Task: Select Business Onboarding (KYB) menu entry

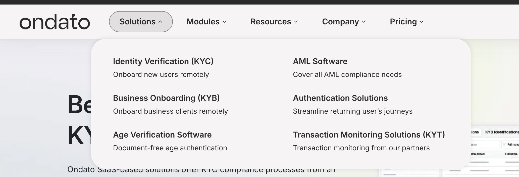Action: (x=166, y=98)
